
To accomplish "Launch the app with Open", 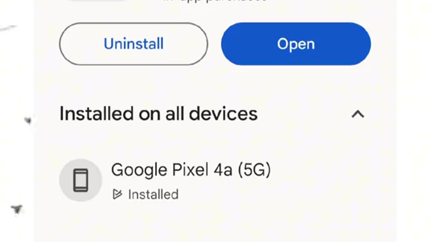I will click(x=296, y=44).
